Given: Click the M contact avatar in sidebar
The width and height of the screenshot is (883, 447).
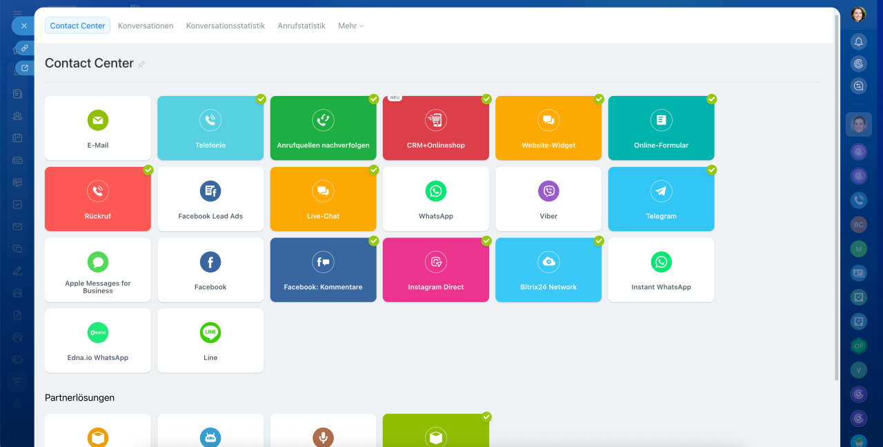Looking at the screenshot, I should 858,248.
